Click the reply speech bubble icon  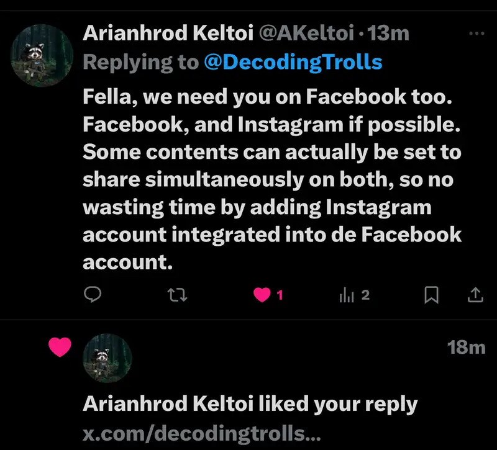click(x=92, y=295)
